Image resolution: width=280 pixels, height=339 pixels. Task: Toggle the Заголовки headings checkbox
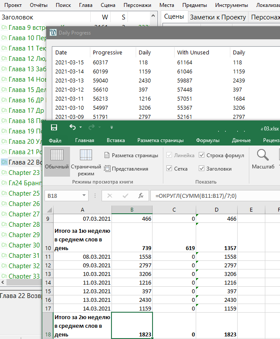(201, 168)
